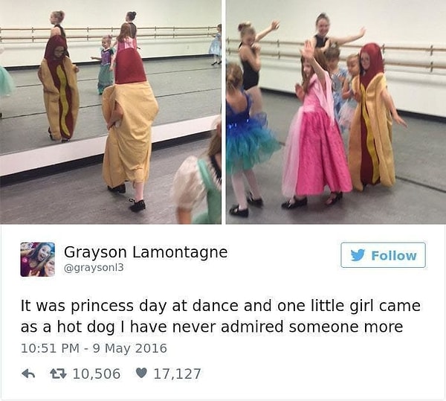The height and width of the screenshot is (401, 446).
Task: Click the Twitter bird icon in Follow button
Action: (358, 255)
